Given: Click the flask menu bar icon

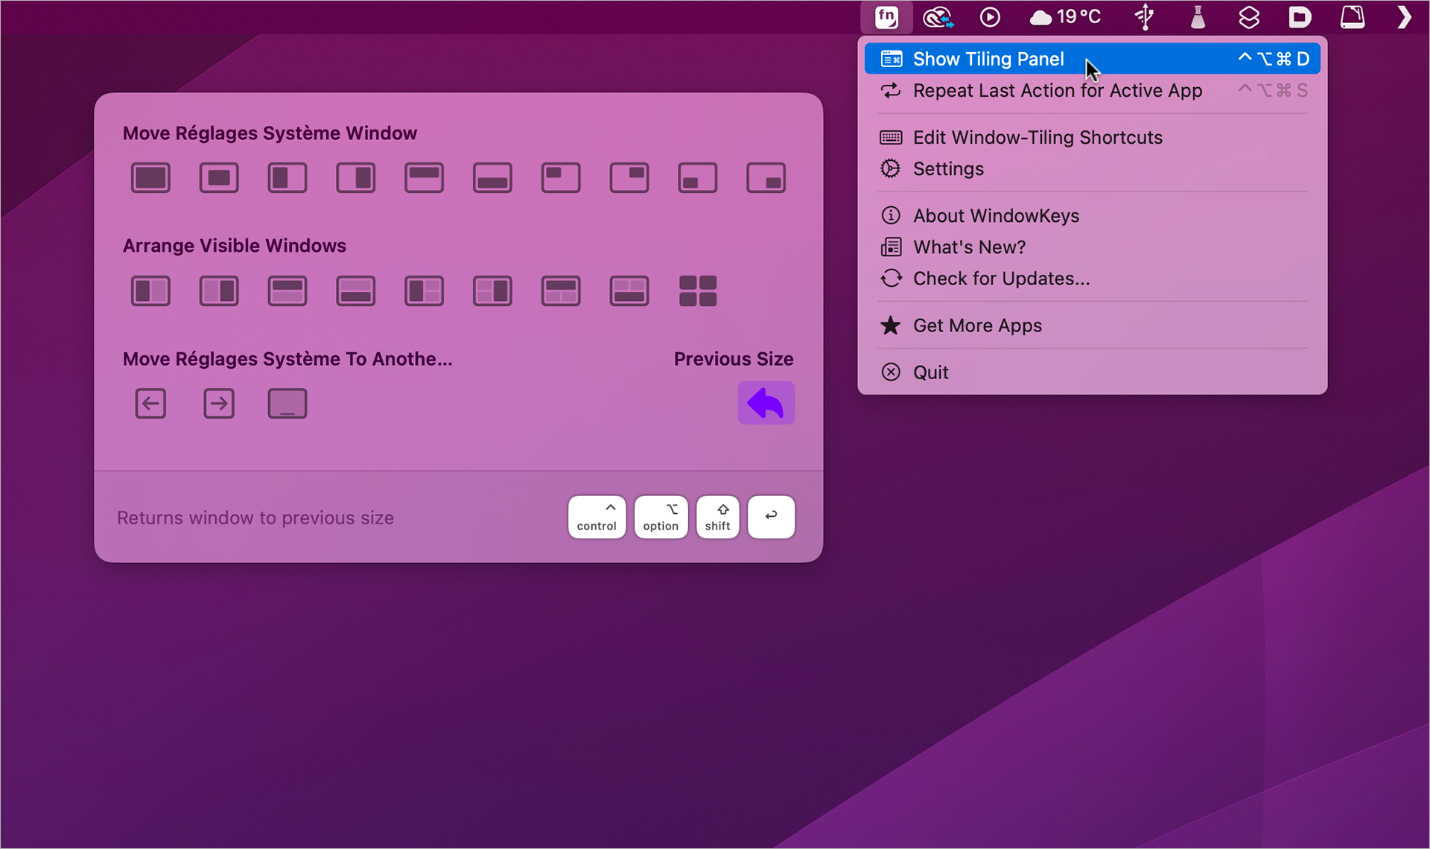Looking at the screenshot, I should coord(1198,17).
